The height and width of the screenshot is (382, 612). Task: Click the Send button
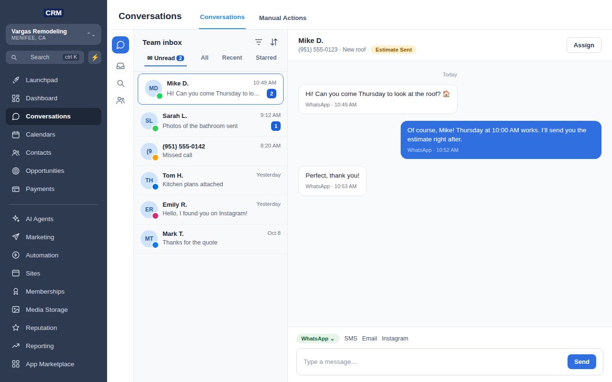pyautogui.click(x=582, y=362)
